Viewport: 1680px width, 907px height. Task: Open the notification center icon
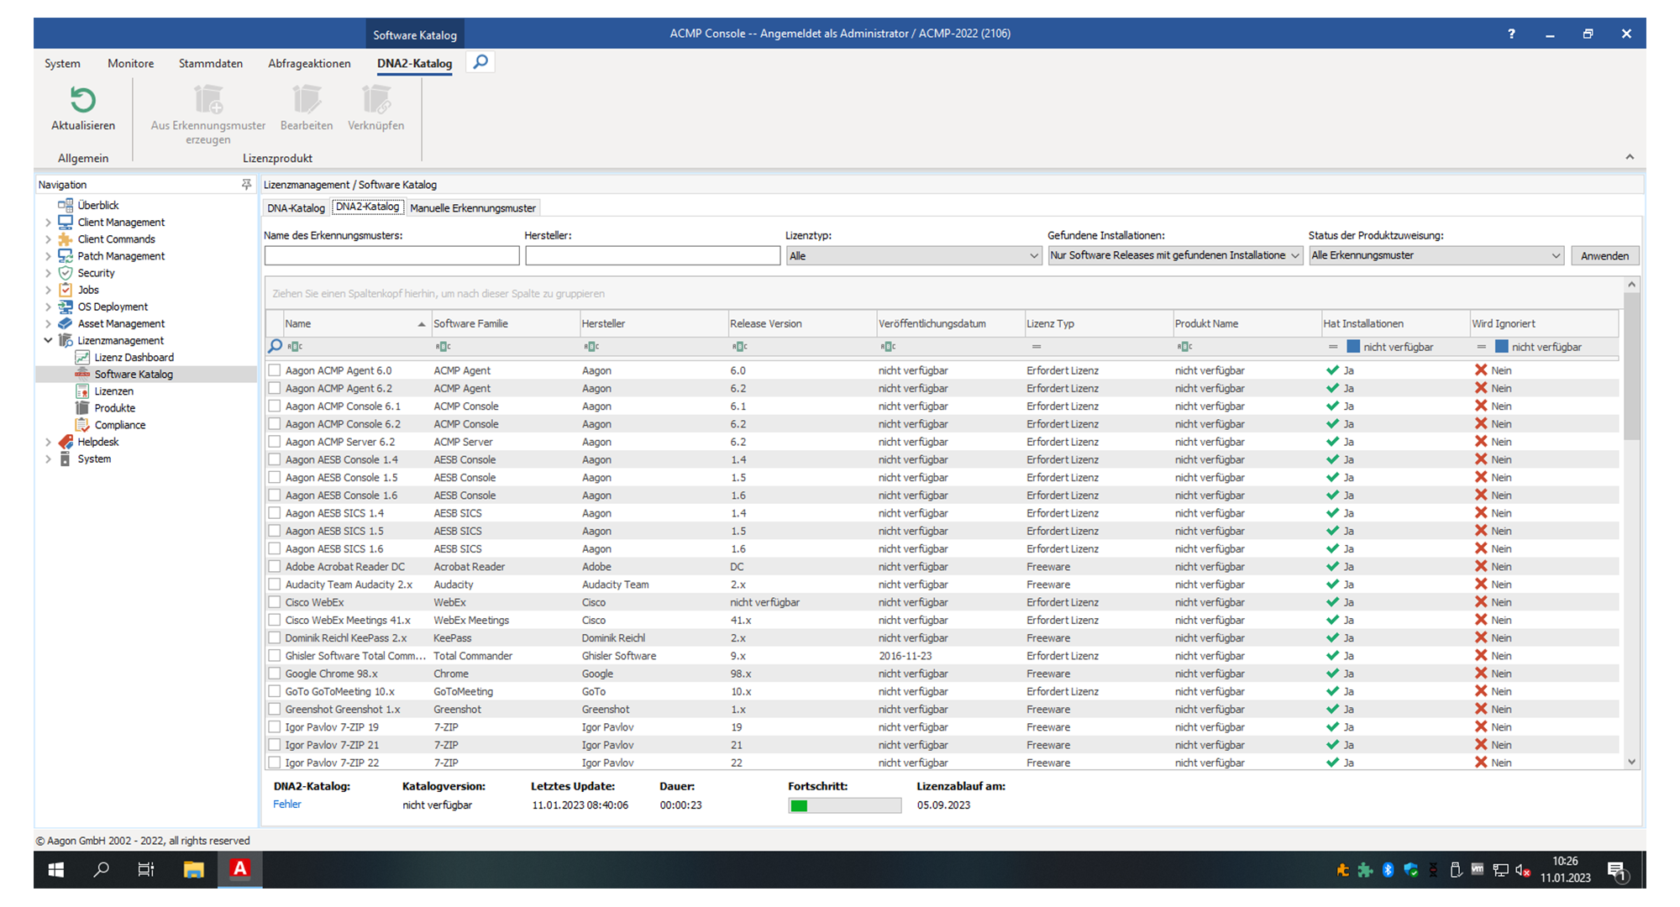tap(1617, 871)
